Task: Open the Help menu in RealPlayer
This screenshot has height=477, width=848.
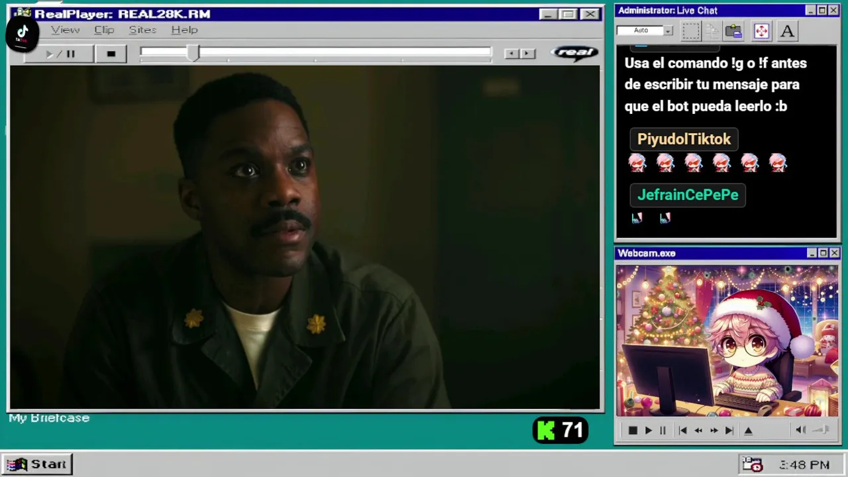Action: click(x=184, y=30)
